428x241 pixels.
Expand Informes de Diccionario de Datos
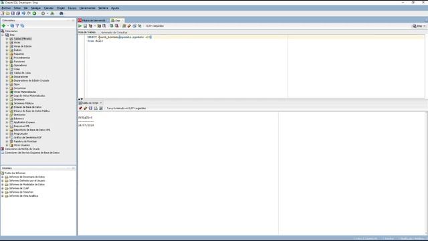[x=3, y=177]
